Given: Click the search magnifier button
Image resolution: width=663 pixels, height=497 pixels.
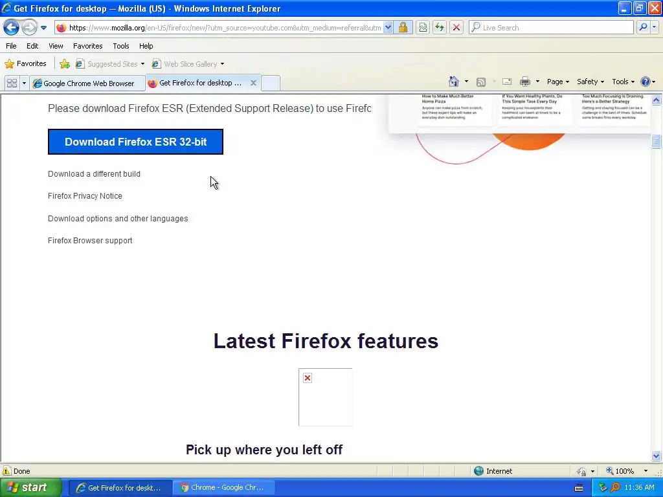Looking at the screenshot, I should pyautogui.click(x=643, y=27).
